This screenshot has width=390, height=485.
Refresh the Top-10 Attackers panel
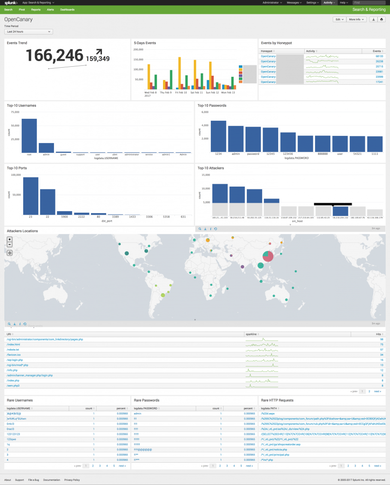[216, 229]
